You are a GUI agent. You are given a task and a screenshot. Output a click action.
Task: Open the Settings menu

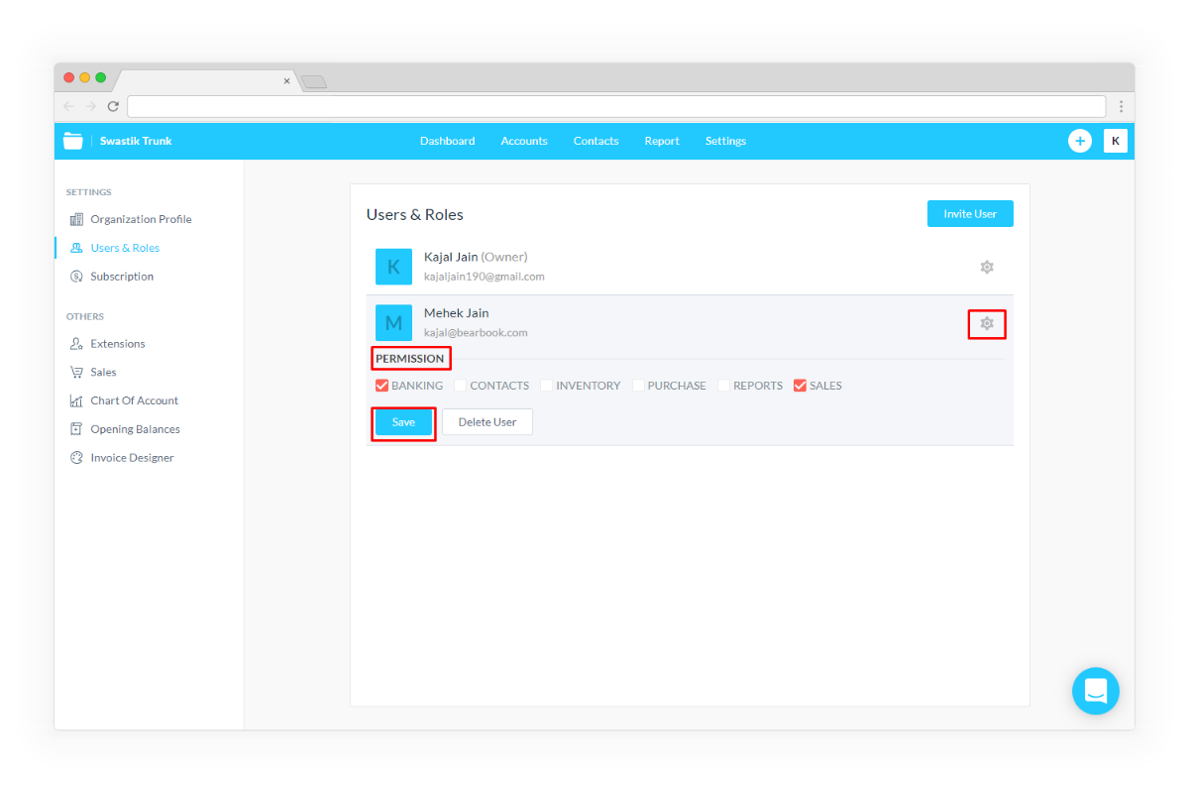pyautogui.click(x=725, y=141)
